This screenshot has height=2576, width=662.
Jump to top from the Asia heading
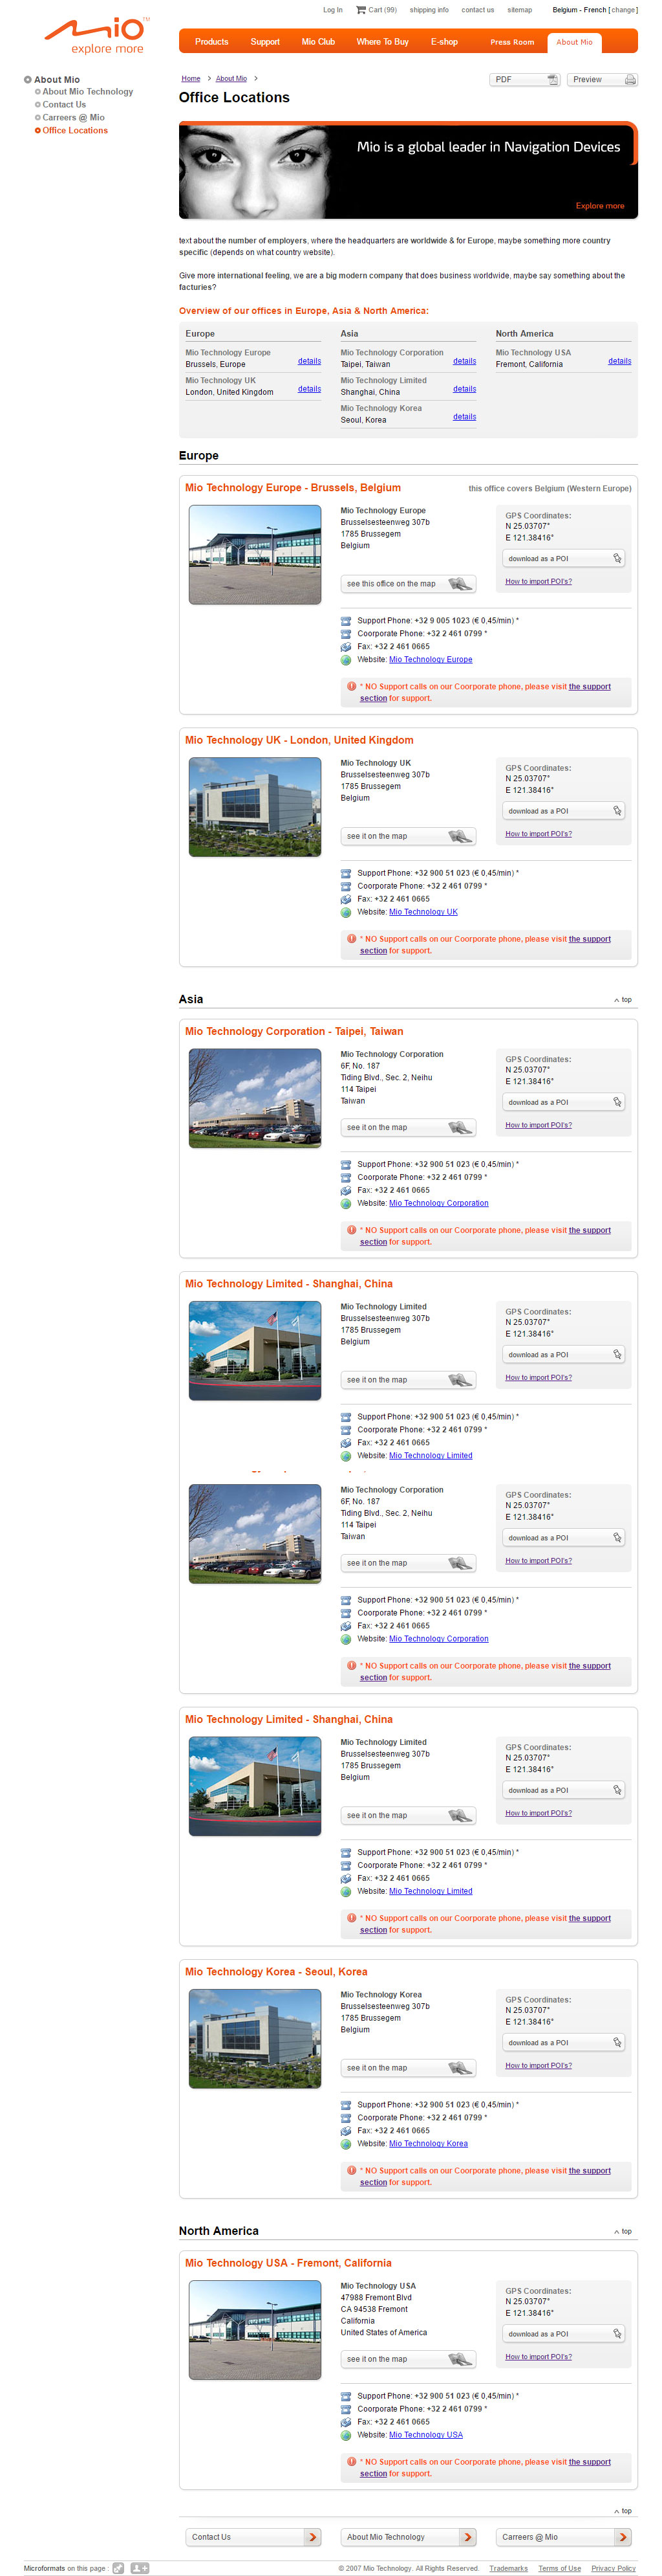(623, 1000)
